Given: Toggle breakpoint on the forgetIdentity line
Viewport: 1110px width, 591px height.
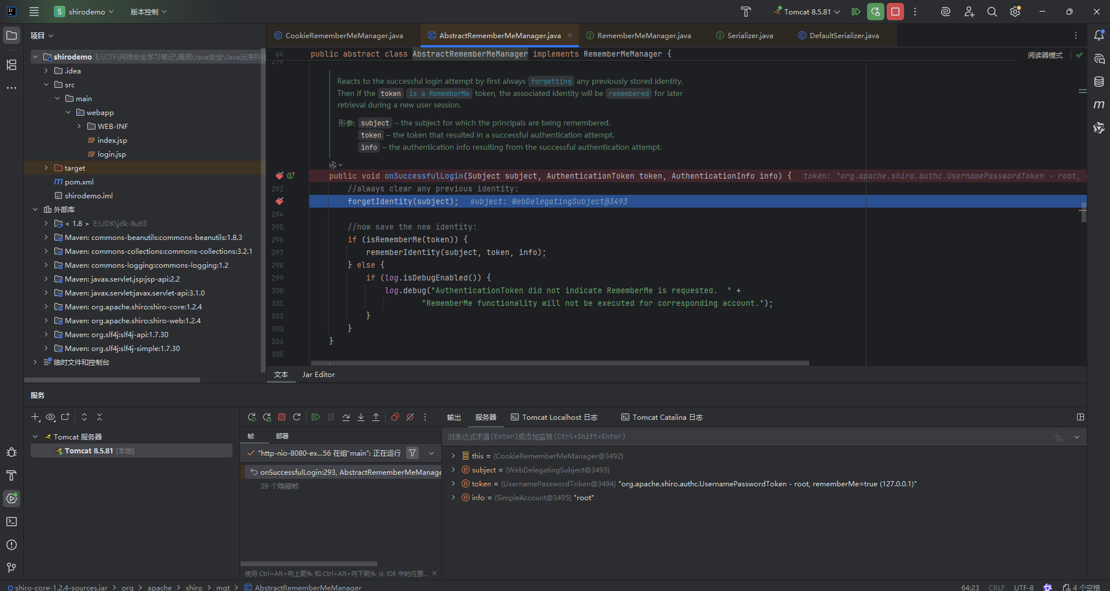Looking at the screenshot, I should point(279,201).
